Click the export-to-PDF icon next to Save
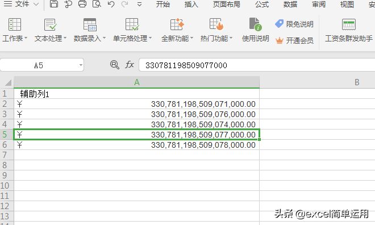 68,4
